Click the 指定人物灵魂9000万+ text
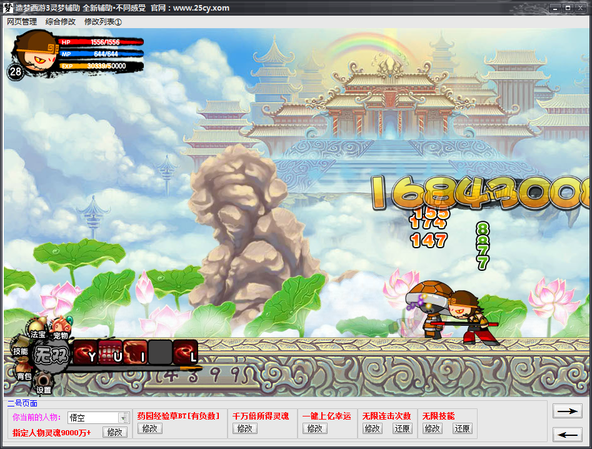 click(52, 433)
